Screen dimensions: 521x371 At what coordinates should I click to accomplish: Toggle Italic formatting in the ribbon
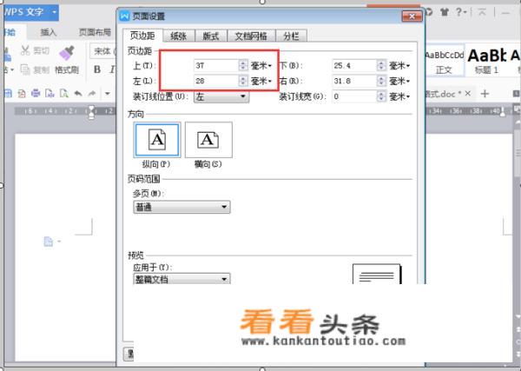coord(112,70)
